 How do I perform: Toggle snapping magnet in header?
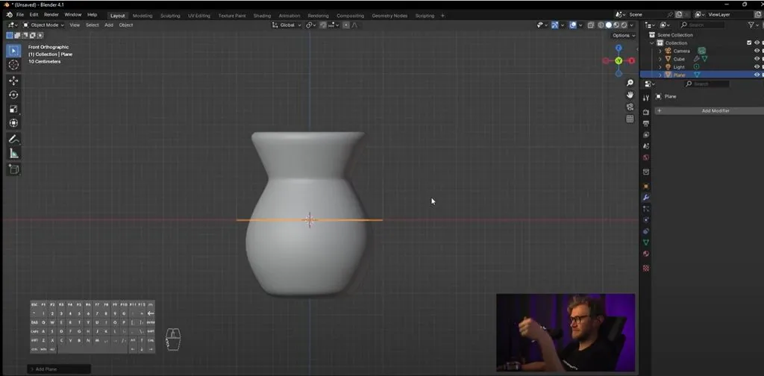pyautogui.click(x=323, y=25)
